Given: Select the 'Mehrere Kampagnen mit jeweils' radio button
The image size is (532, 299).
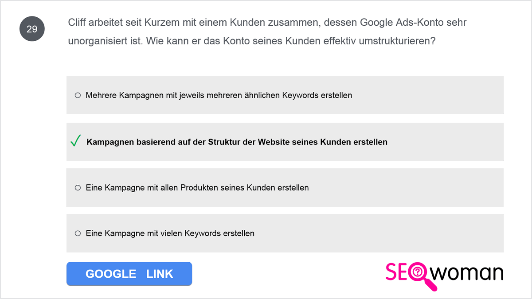Looking at the screenshot, I should (78, 95).
